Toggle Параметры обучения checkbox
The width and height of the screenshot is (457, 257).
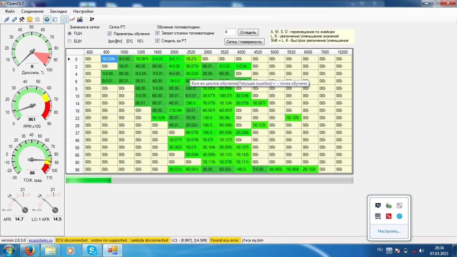point(109,34)
